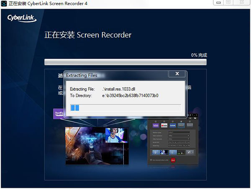Select the Facebook platform icon
Image resolution: width=251 pixels, height=189 pixels.
pos(172,125)
